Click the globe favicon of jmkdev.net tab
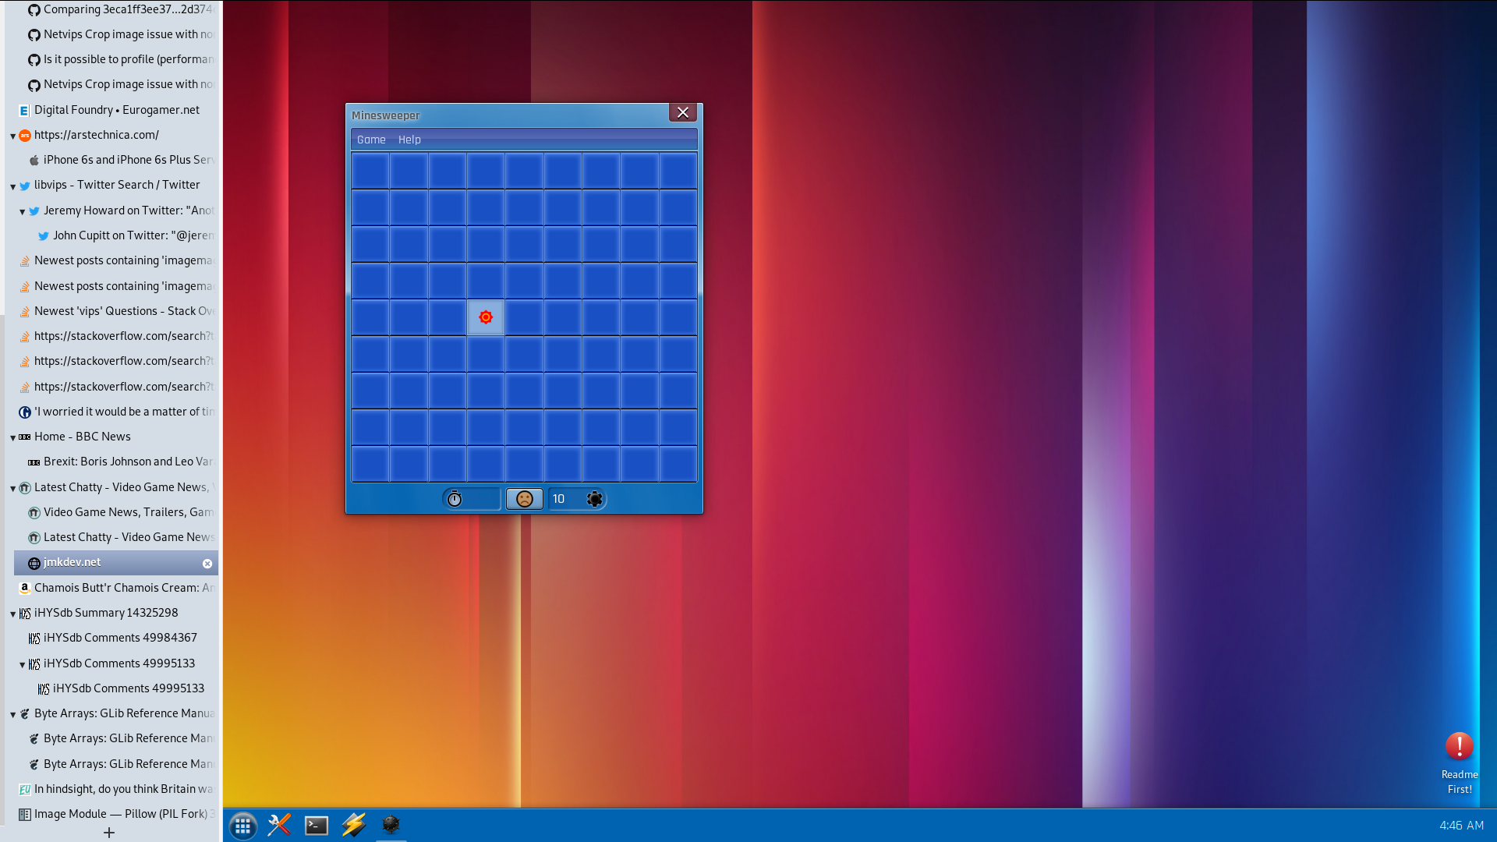The image size is (1497, 842). 34,563
